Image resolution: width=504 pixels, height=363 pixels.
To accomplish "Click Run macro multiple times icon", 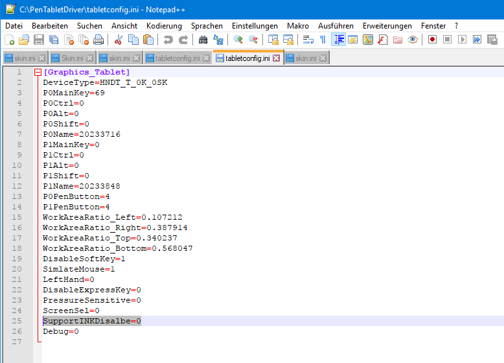I will (477, 40).
